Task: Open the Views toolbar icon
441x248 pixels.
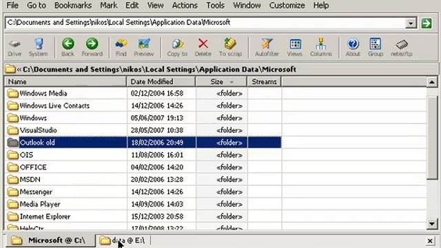Action: point(295,44)
